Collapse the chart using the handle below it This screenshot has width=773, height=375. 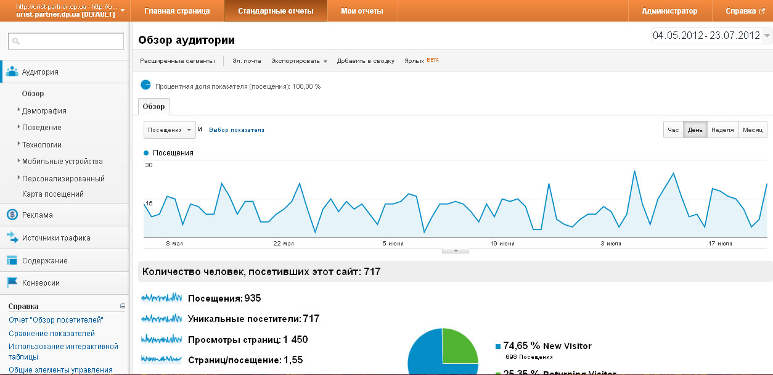(456, 250)
